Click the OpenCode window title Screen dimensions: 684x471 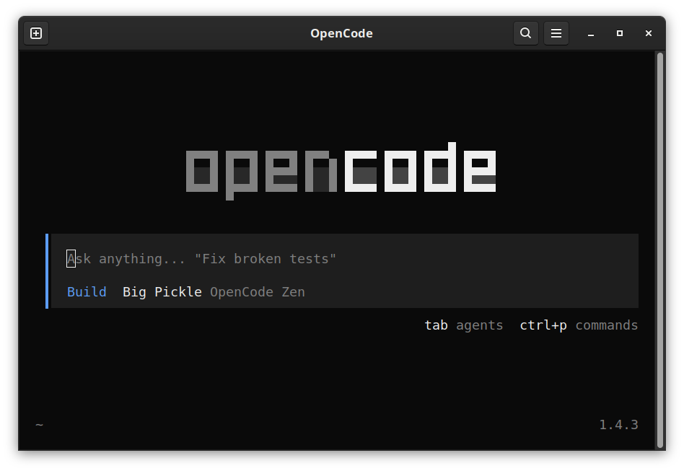[341, 34]
